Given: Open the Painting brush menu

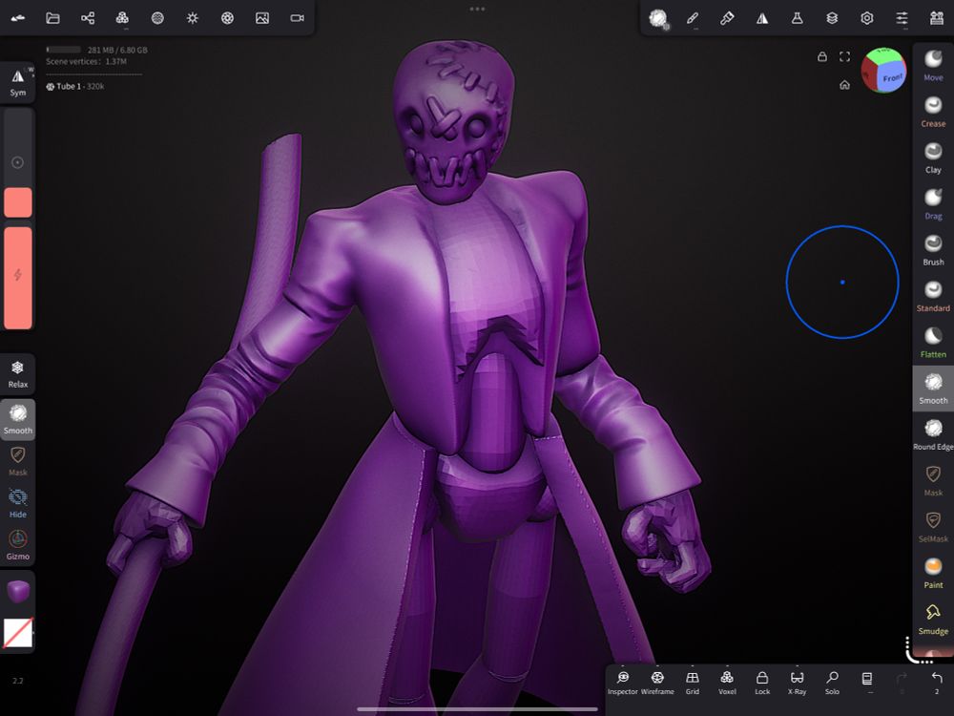Looking at the screenshot, I should [727, 18].
